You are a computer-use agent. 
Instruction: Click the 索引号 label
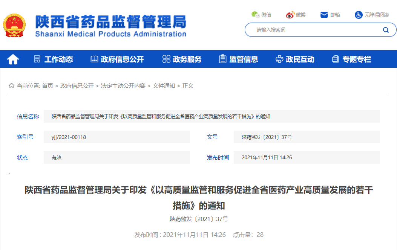point(25,137)
